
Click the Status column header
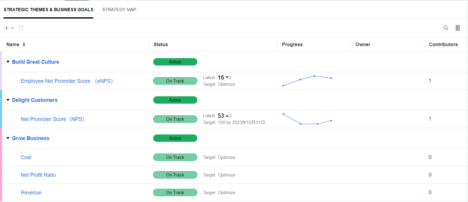point(161,45)
